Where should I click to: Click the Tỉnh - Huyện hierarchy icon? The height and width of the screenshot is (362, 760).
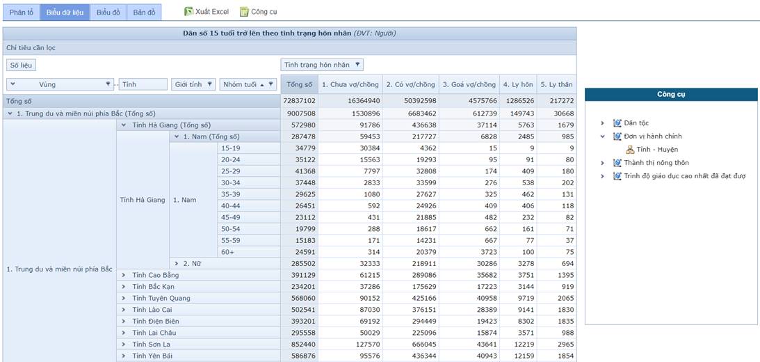pos(630,150)
